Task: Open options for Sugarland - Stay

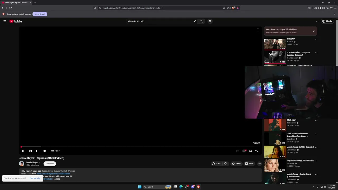Action: (x=316, y=161)
